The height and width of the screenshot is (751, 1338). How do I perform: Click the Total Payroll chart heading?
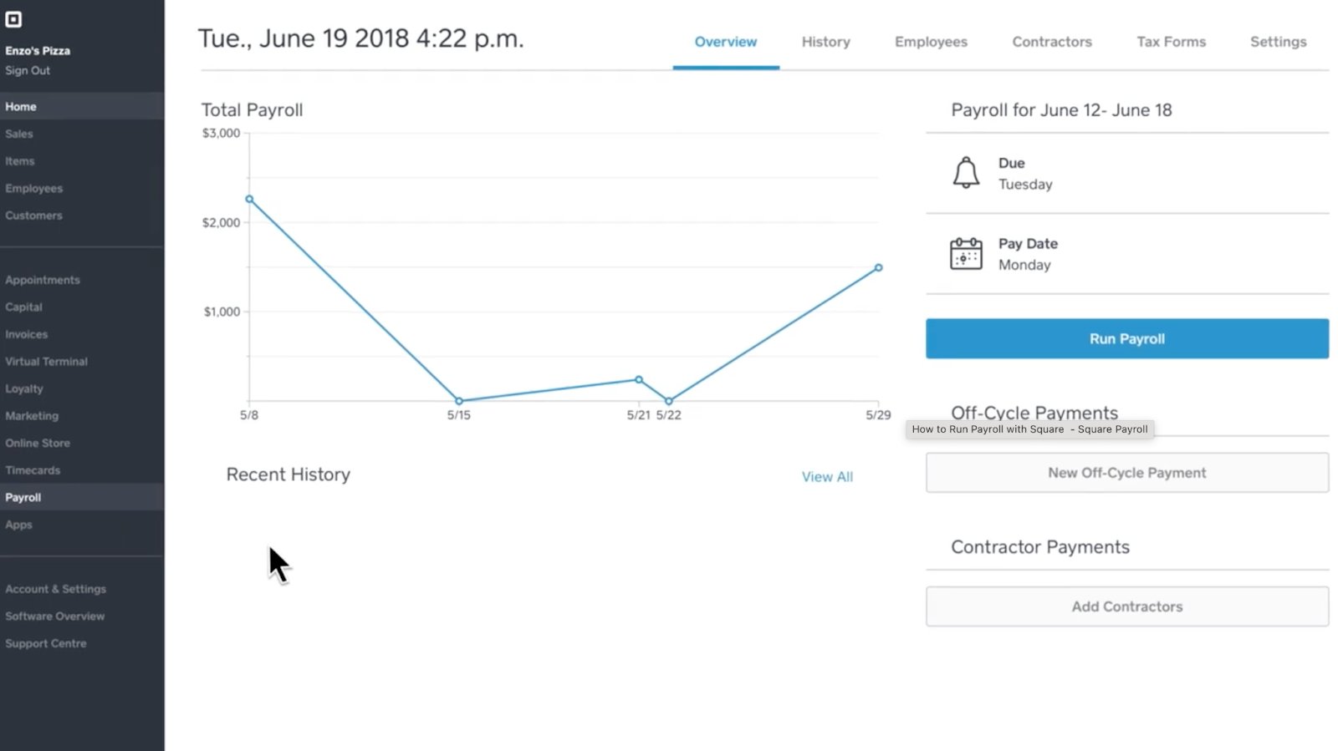pyautogui.click(x=252, y=110)
